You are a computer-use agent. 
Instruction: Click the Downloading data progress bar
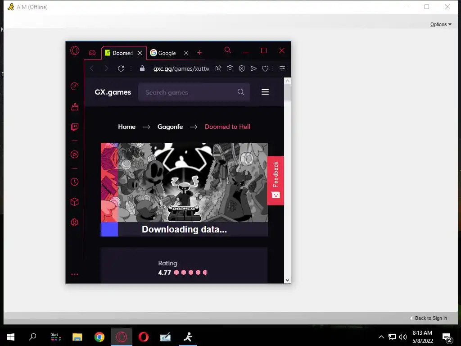tap(184, 229)
